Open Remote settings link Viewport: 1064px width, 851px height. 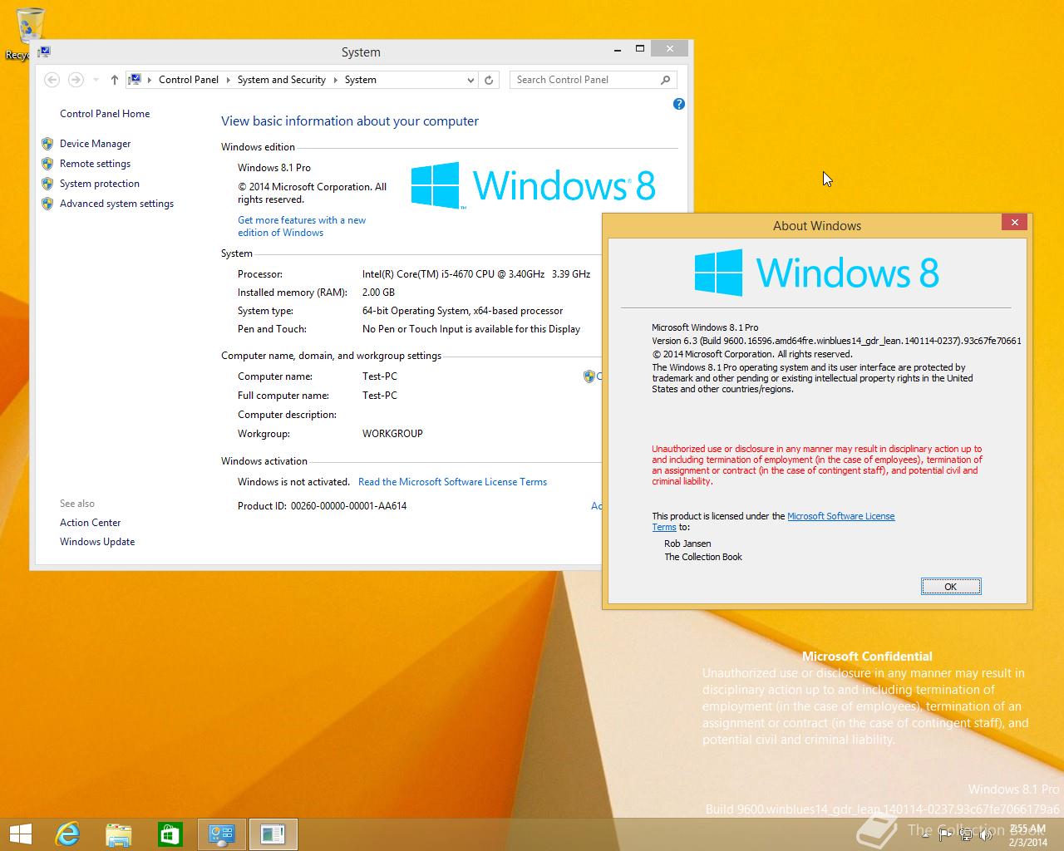pos(95,164)
